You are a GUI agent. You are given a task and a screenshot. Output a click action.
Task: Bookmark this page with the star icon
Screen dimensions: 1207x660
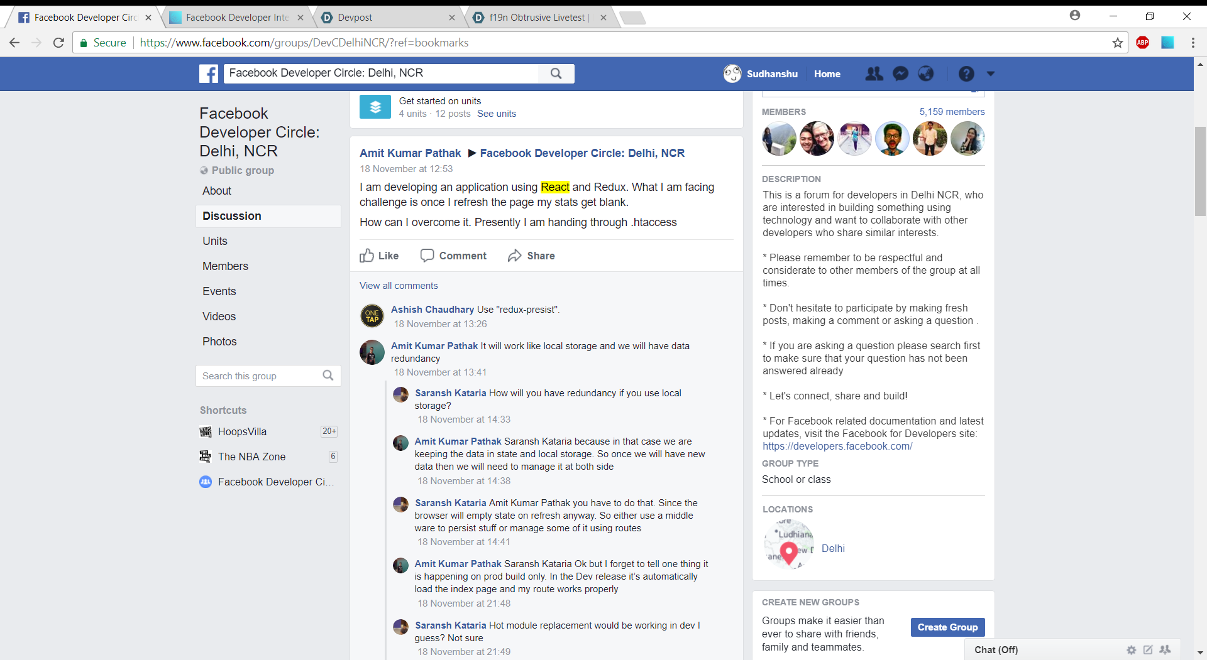(x=1117, y=43)
